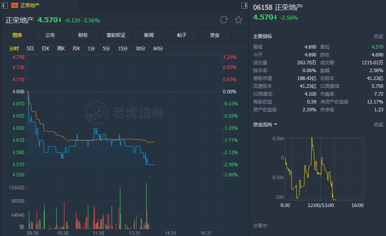Click the refresh quote icon

(x=224, y=20)
